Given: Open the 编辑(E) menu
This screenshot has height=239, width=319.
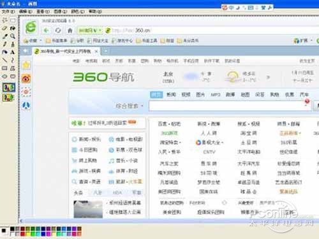Looking at the screenshot, I should click(x=26, y=11).
